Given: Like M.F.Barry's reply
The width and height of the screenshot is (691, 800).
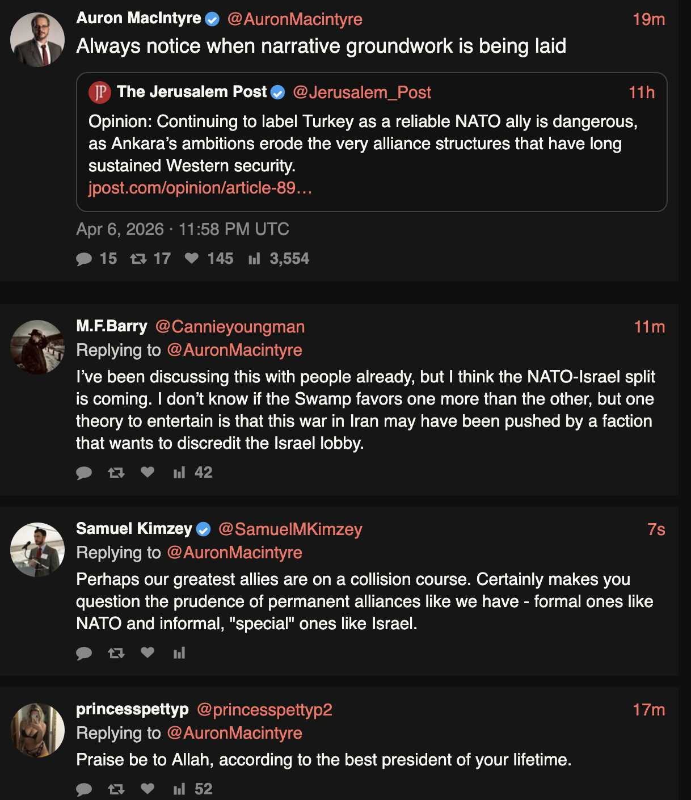Looking at the screenshot, I should pyautogui.click(x=148, y=473).
